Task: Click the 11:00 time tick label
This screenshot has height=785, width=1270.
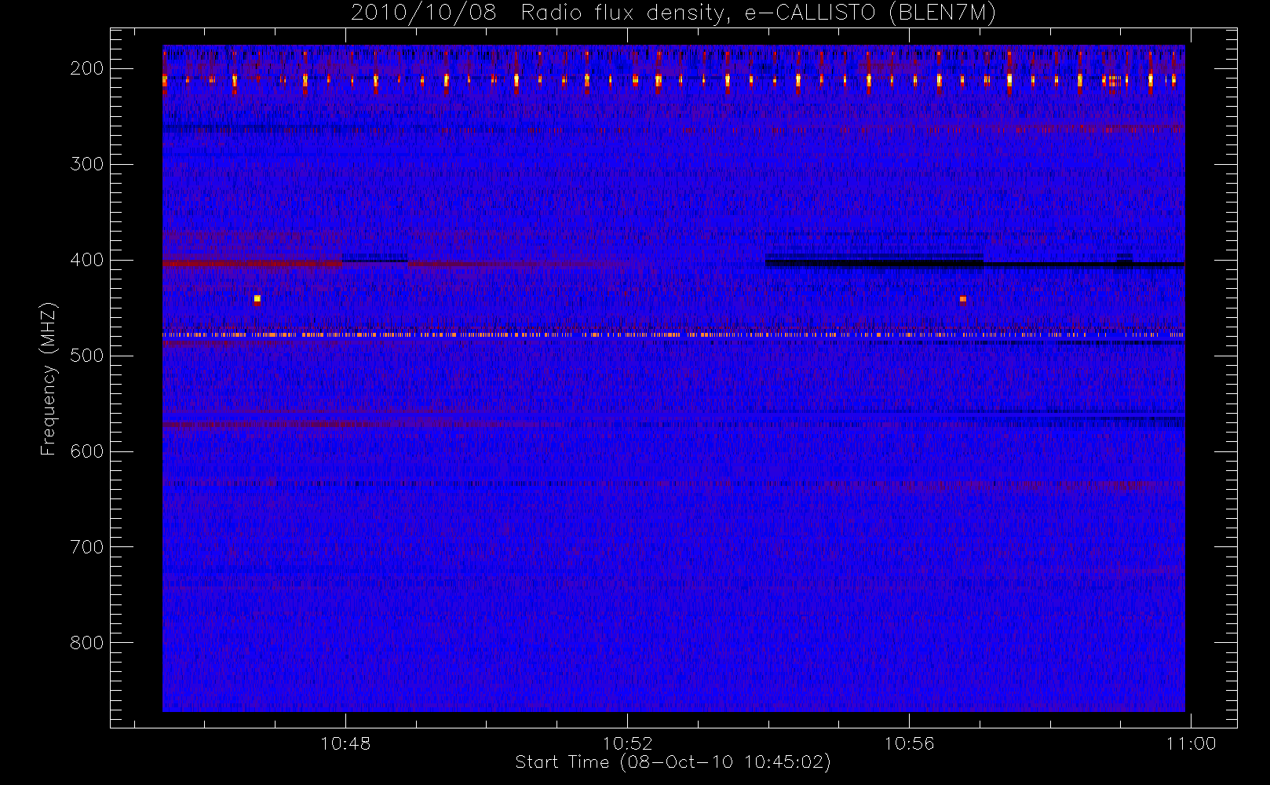Action: click(x=1191, y=743)
